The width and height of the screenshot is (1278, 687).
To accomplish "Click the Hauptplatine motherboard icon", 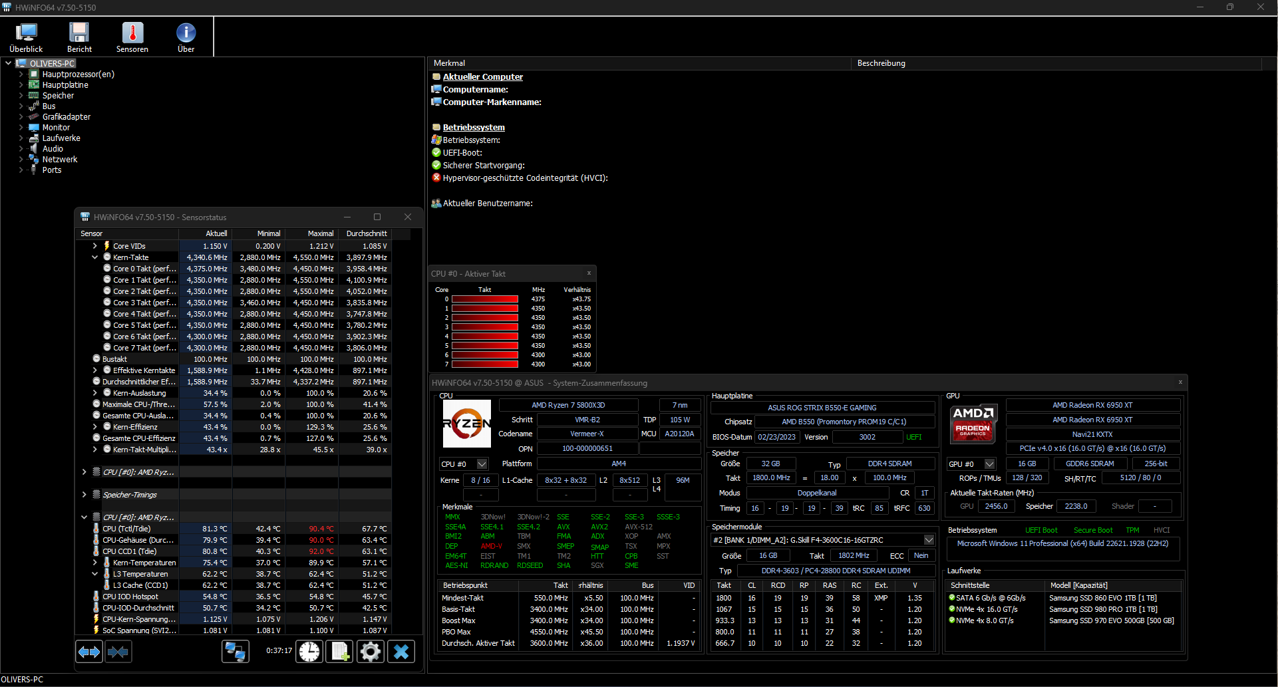I will [x=34, y=85].
